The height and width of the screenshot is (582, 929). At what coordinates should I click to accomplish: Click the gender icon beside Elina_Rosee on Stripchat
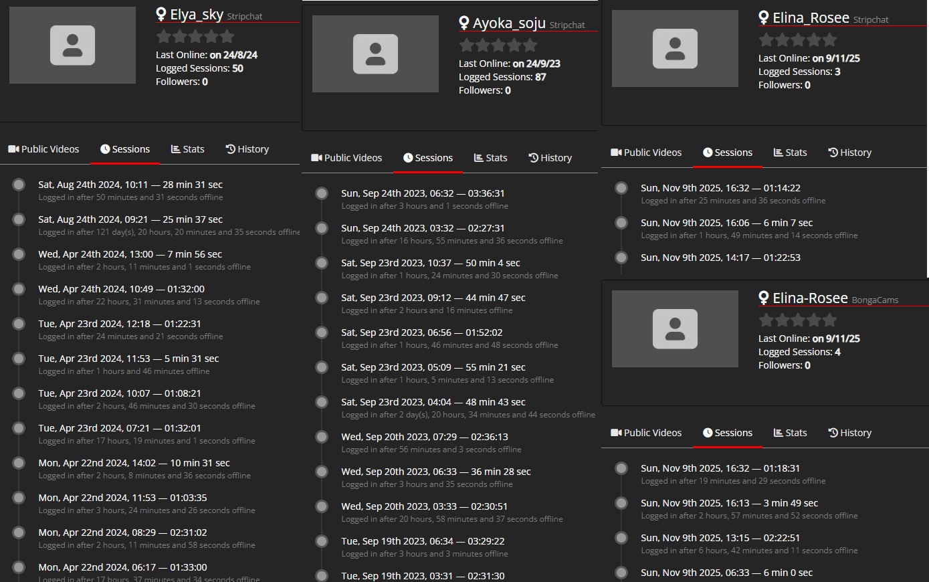coord(764,18)
